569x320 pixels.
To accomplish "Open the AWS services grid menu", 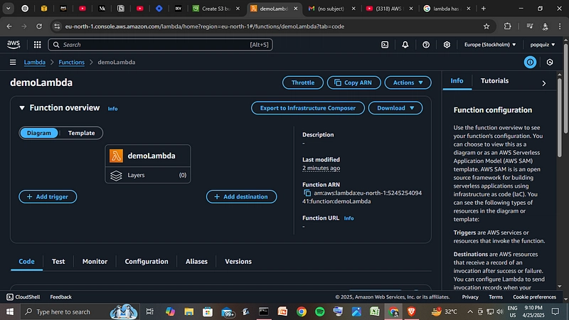I will click(37, 44).
